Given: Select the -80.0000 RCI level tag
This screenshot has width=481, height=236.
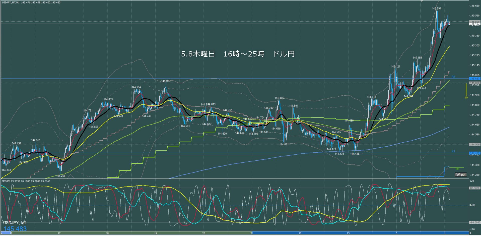Looking at the screenshot, I should (475, 222).
